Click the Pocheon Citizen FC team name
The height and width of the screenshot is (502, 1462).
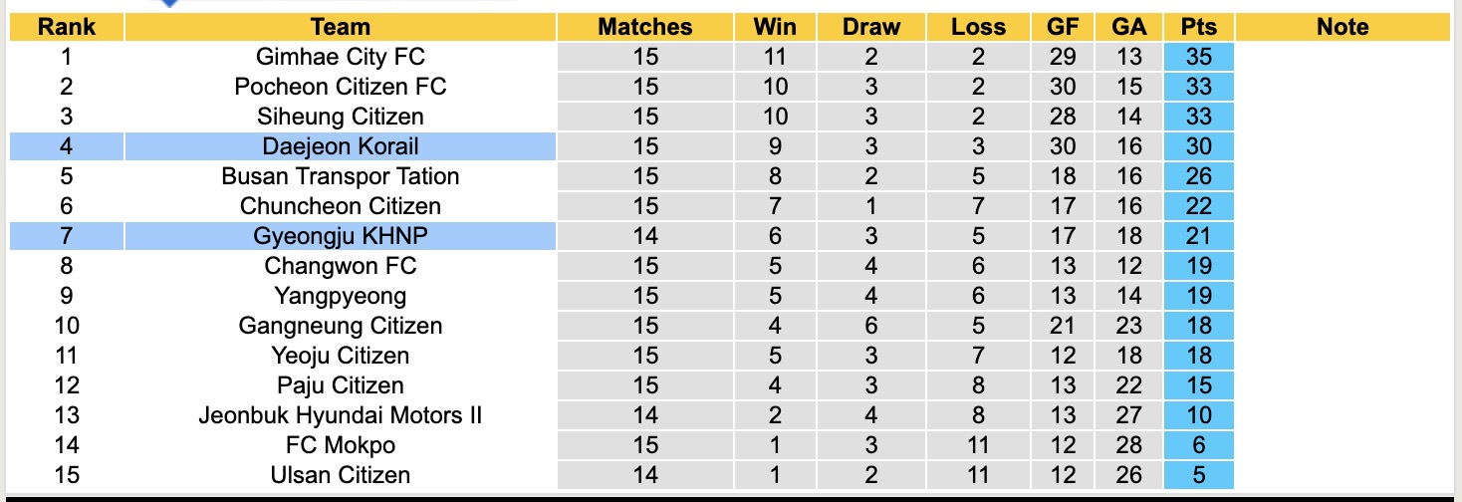pos(340,87)
